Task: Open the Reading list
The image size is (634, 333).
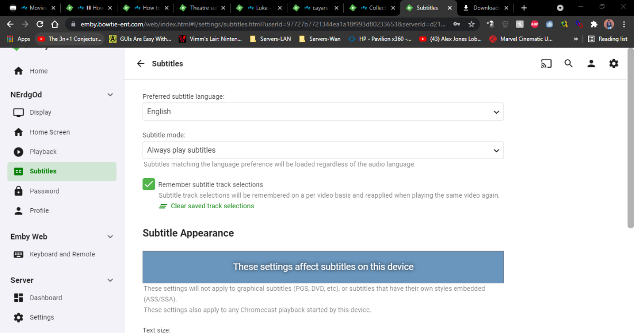Action: pyautogui.click(x=608, y=39)
